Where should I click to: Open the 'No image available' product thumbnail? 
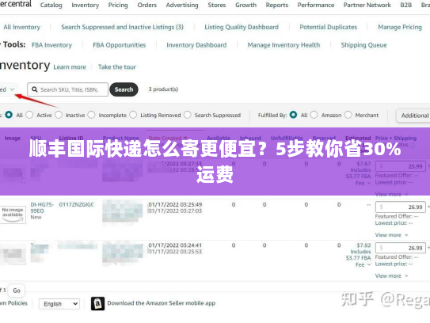[13, 215]
